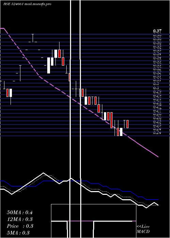Click the 0.37 price axis label
Screen dimensions: 170x238
157,31
